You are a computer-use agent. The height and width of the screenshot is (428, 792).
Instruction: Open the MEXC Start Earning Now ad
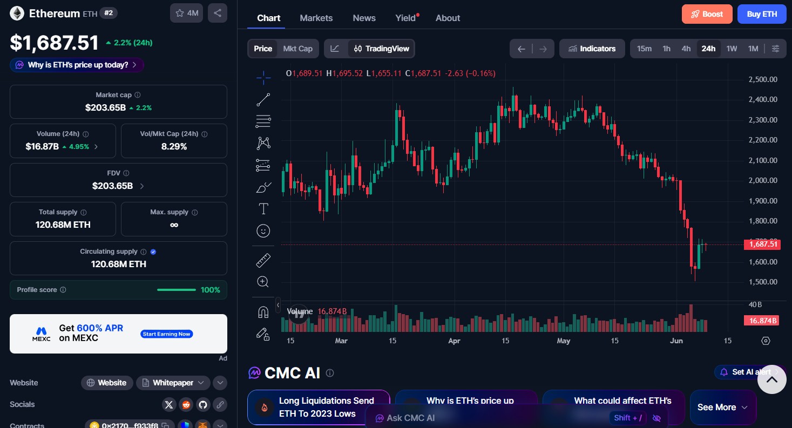[167, 334]
